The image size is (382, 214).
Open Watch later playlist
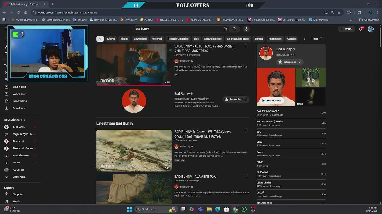(x=19, y=94)
